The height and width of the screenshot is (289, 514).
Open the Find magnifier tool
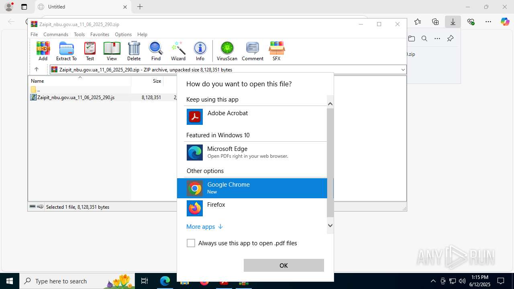[156, 51]
